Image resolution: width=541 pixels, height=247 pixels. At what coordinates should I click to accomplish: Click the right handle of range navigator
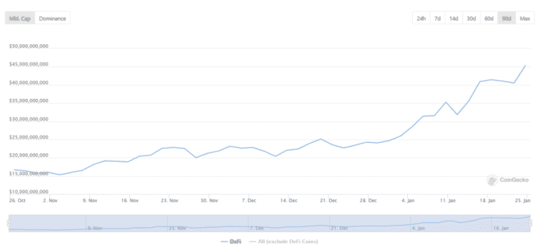pyautogui.click(x=531, y=223)
